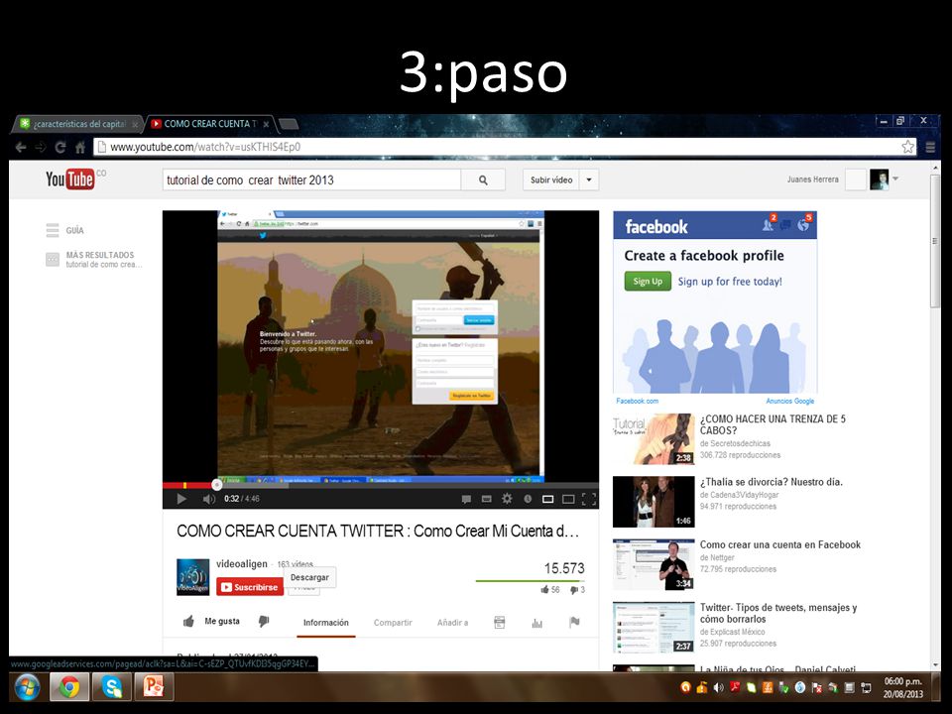Open the Thalia se divorcia video
The image size is (952, 714).
(x=772, y=482)
